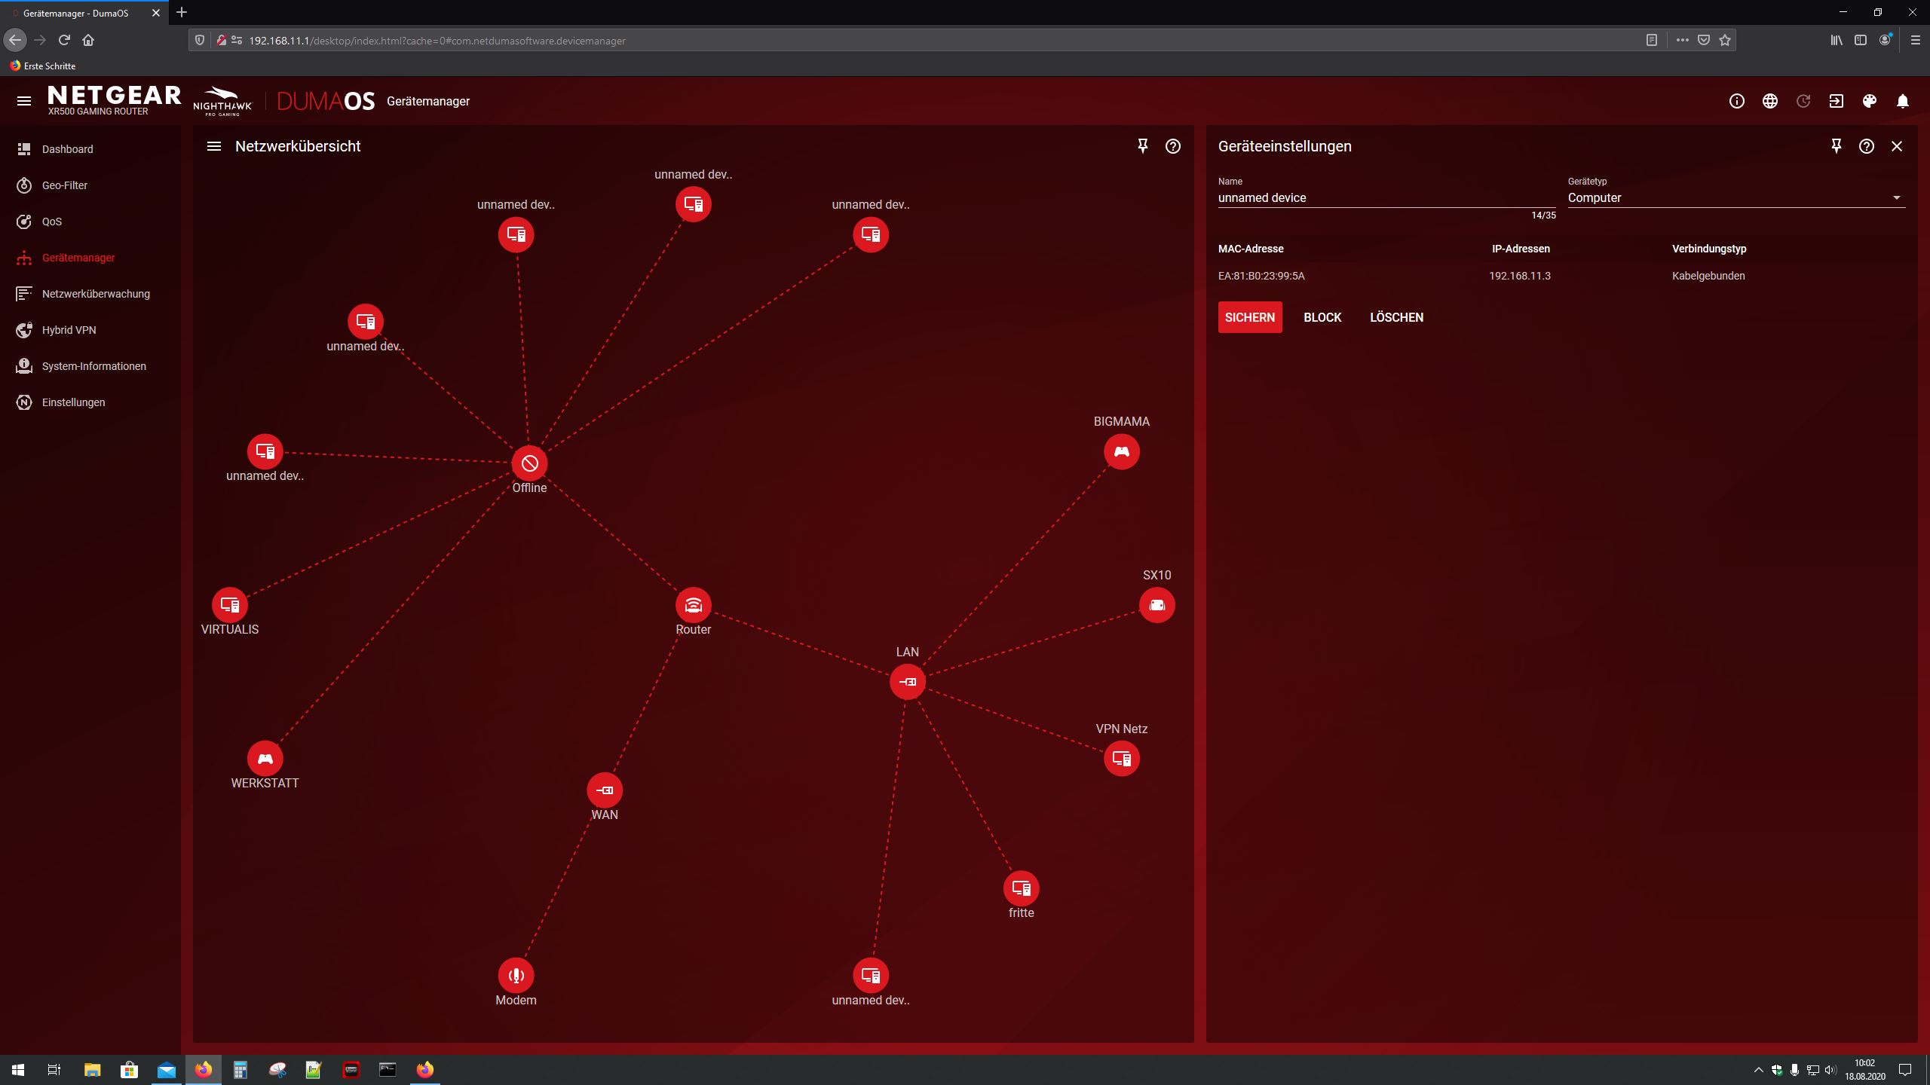Open the notifications bell icon
This screenshot has height=1085, width=1930.
[x=1902, y=101]
